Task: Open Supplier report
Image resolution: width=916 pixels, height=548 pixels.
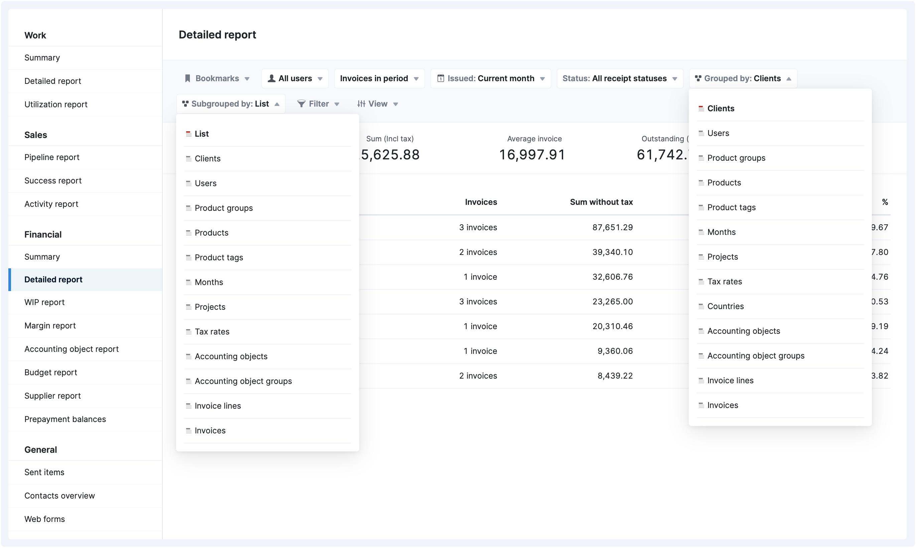Action: click(x=85, y=396)
